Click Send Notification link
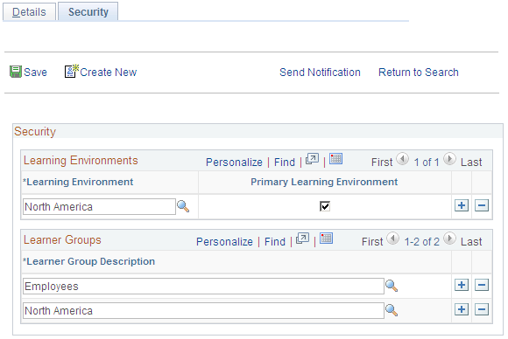Viewport: 508px width, 339px height. [320, 72]
